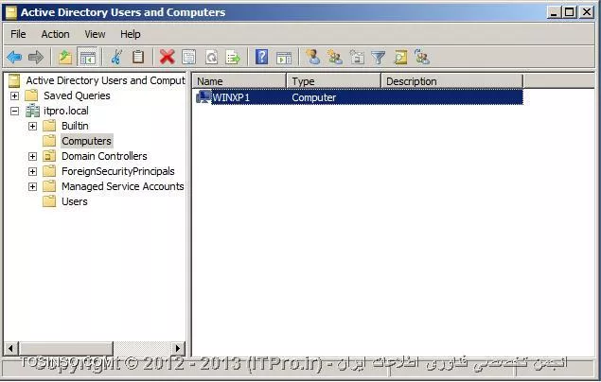Screen dimensions: 601x382
Task: Open filter options with the funnel icon
Action: point(379,58)
